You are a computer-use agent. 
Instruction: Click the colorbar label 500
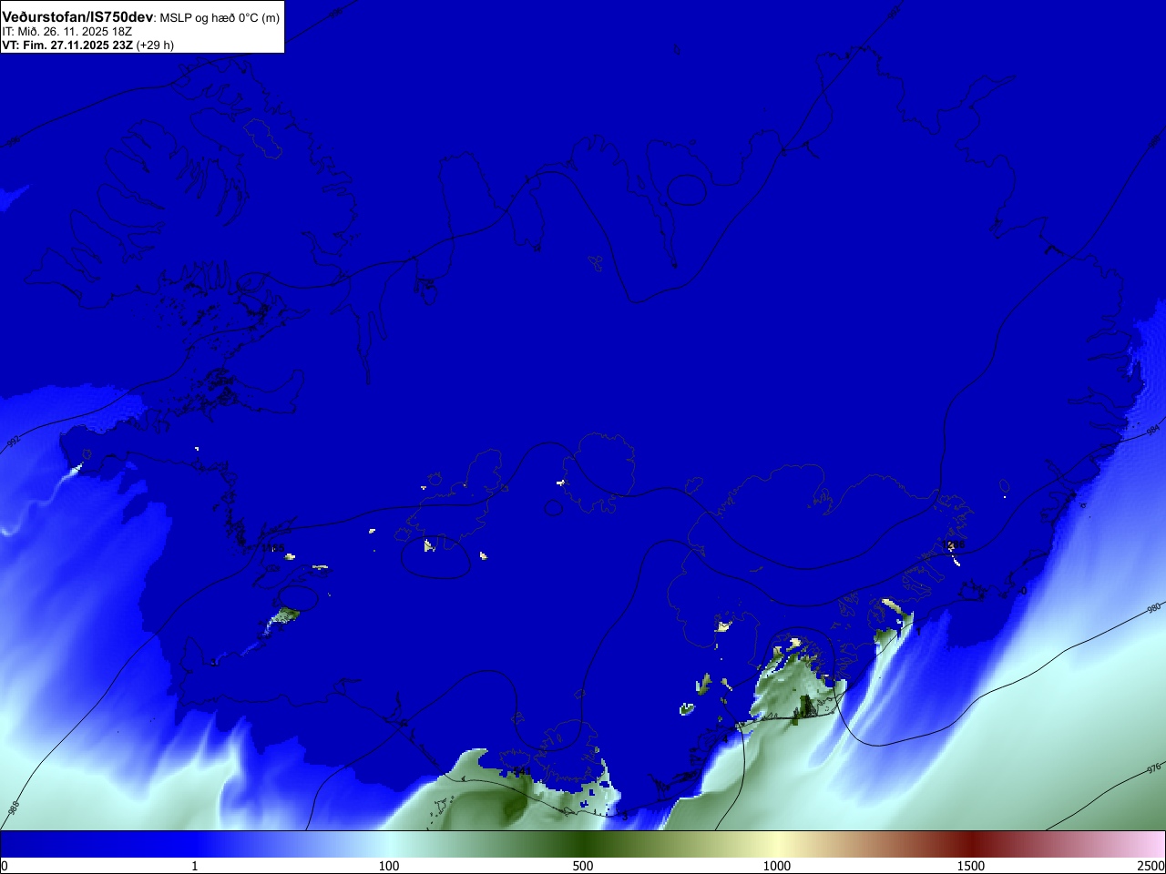pos(583,866)
